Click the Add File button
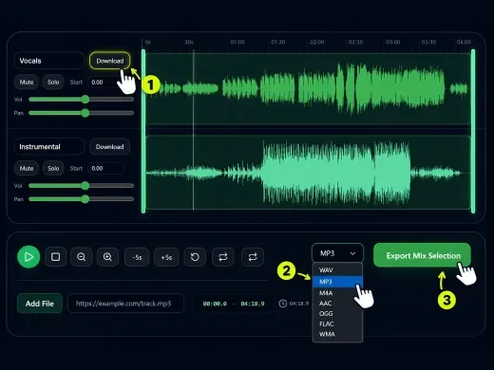This screenshot has height=370, width=494. (40, 304)
